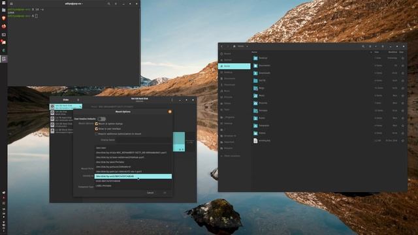This screenshot has height=235, width=418.
Task: Open the Desktop folder icon in Files list
Action: coord(255,58)
